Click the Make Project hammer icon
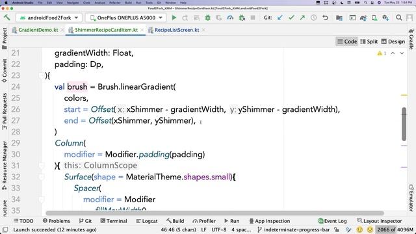 point(7,18)
